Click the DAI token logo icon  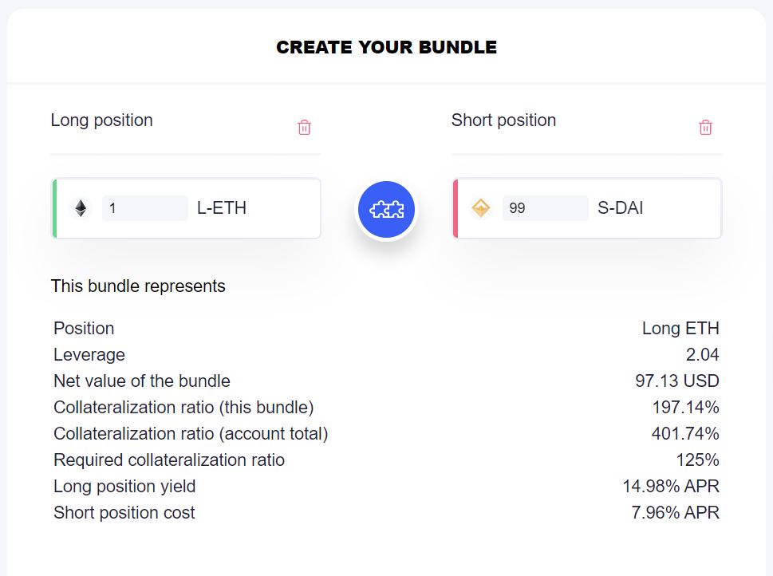coord(481,208)
